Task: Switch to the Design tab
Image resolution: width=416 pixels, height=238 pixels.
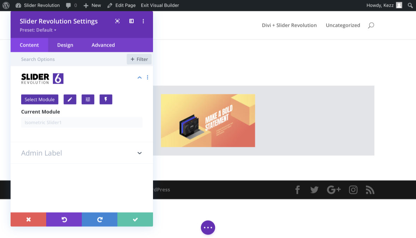Action: (x=65, y=45)
